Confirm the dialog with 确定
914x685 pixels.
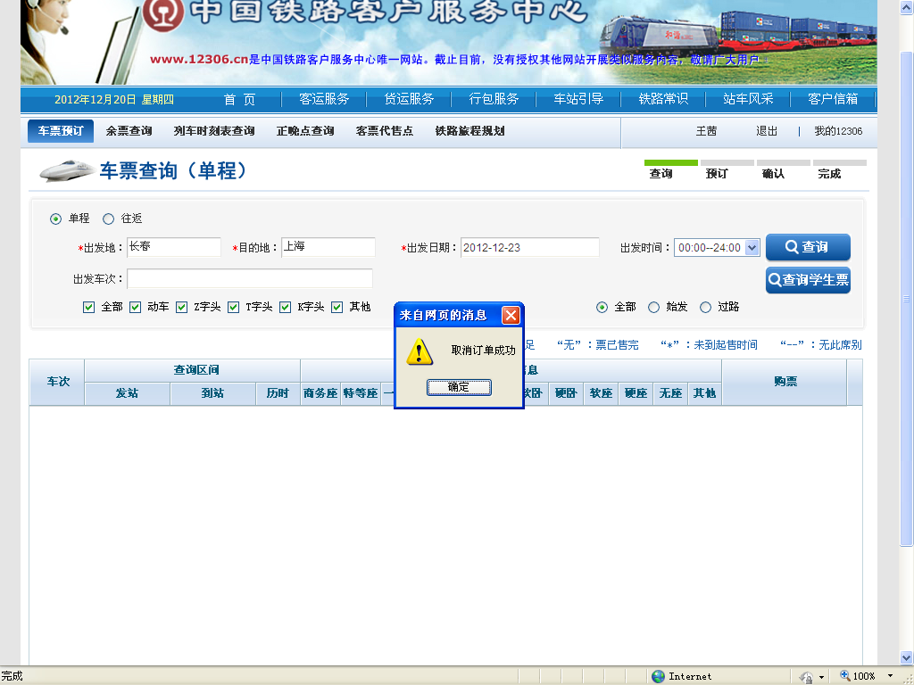(x=459, y=387)
